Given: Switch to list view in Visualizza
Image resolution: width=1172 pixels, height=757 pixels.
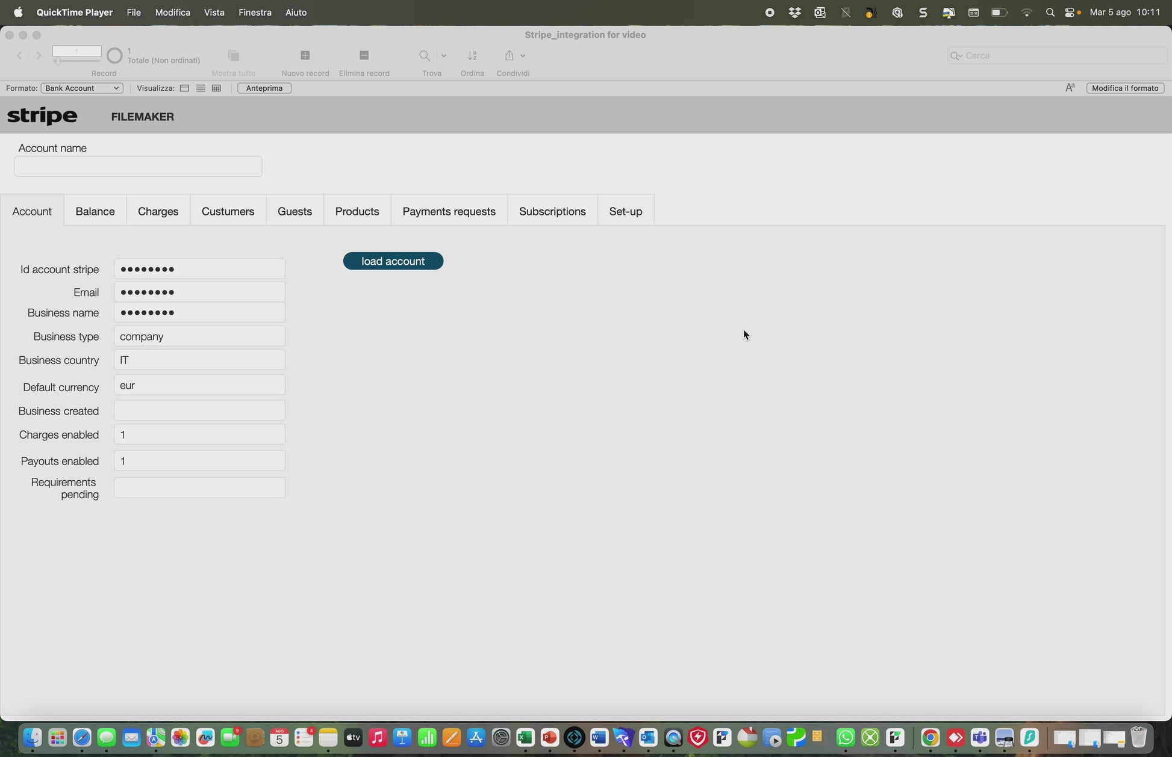Looking at the screenshot, I should click(201, 88).
